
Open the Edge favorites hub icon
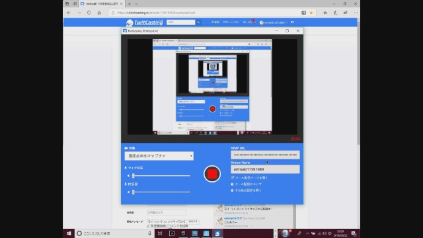pyautogui.click(x=325, y=13)
